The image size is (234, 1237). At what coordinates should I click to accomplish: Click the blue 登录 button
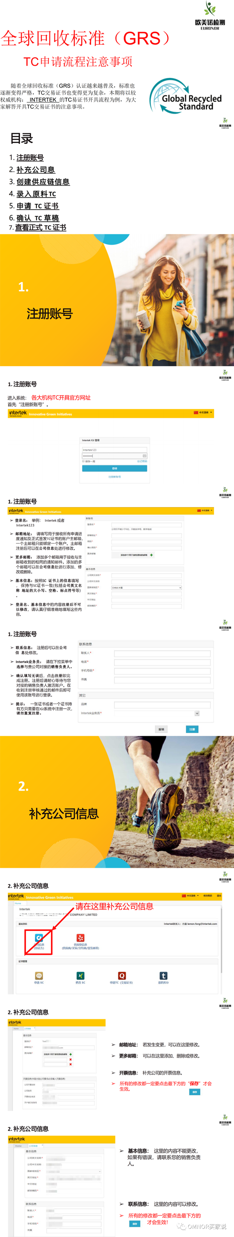tap(114, 468)
